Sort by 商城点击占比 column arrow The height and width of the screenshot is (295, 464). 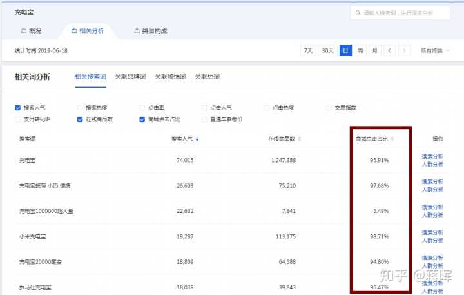(392, 139)
